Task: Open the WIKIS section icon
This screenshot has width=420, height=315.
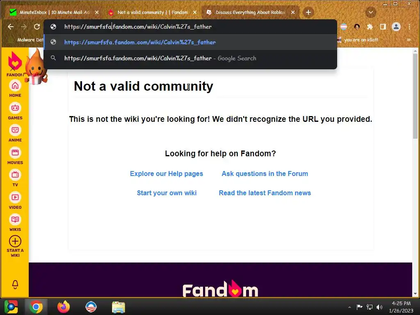Action: click(x=15, y=220)
